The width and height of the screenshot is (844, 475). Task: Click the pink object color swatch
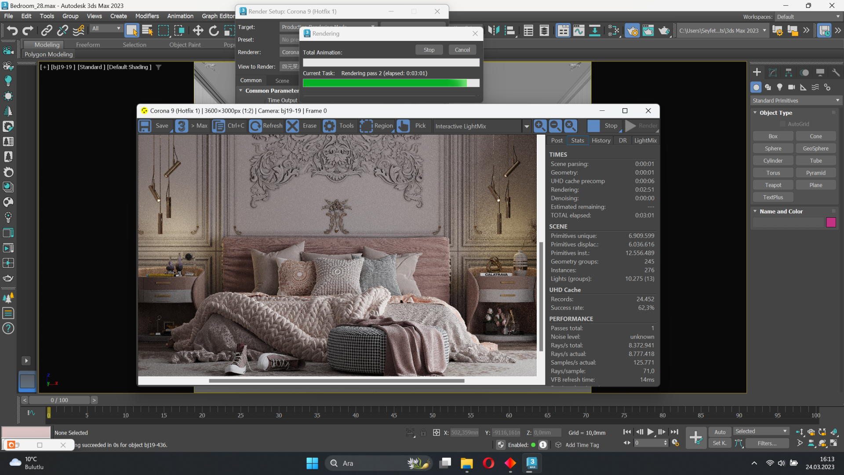[x=831, y=223]
